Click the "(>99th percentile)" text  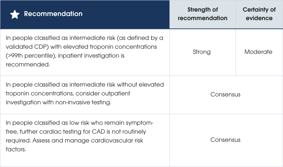[29, 56]
